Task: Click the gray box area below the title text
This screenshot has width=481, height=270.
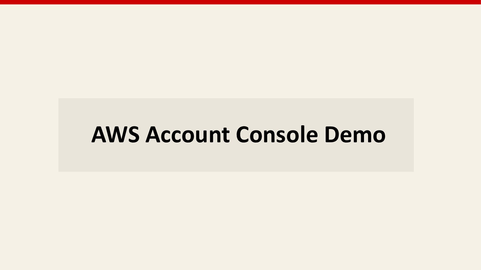Action: (236, 158)
